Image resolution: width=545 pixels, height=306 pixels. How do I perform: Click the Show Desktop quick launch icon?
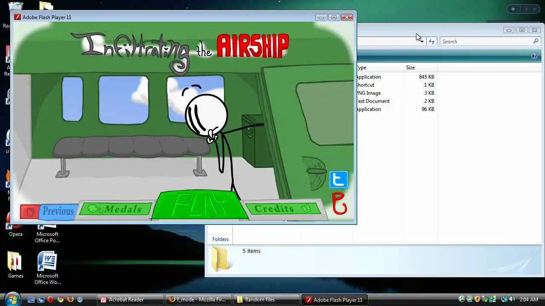31,300
